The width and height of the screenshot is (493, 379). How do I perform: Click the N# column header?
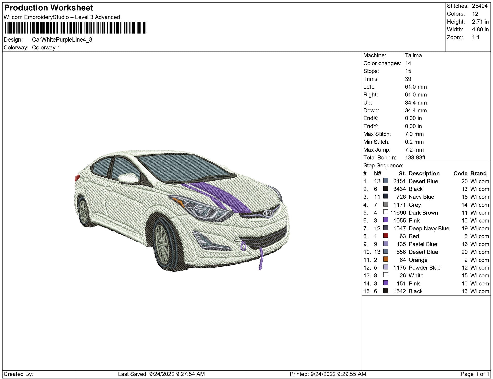377,173
